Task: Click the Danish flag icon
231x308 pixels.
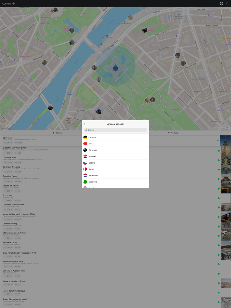Action: pos(85,169)
